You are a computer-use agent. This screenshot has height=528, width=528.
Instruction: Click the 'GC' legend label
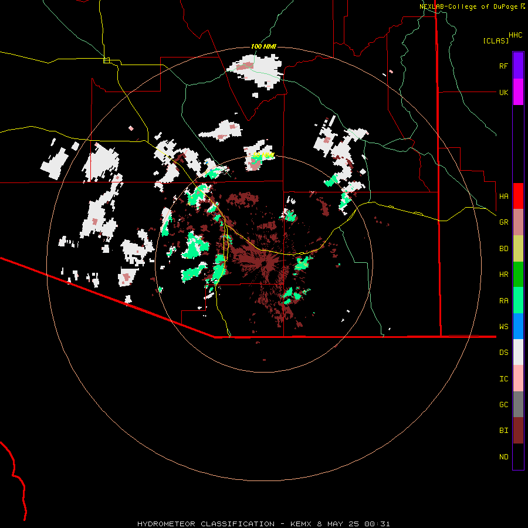(503, 405)
